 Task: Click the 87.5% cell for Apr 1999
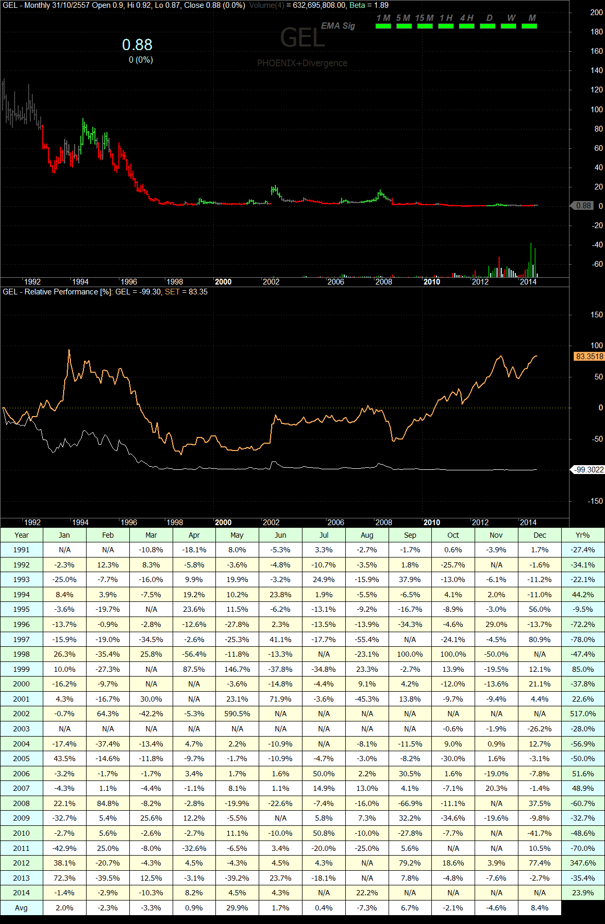pyautogui.click(x=194, y=669)
